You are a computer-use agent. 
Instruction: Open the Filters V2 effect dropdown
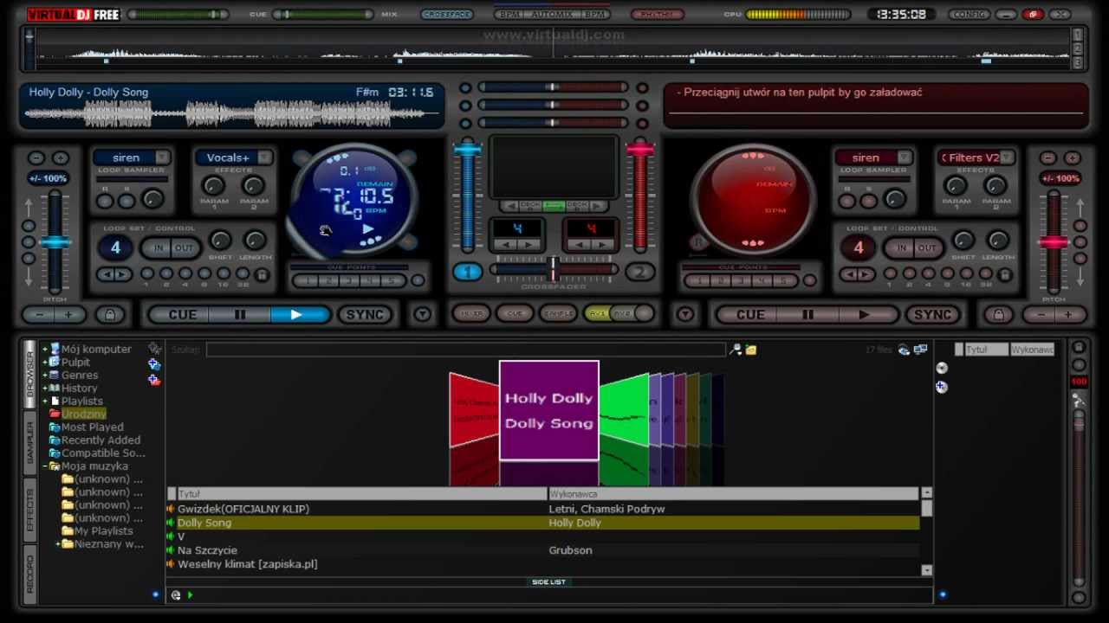[1007, 157]
